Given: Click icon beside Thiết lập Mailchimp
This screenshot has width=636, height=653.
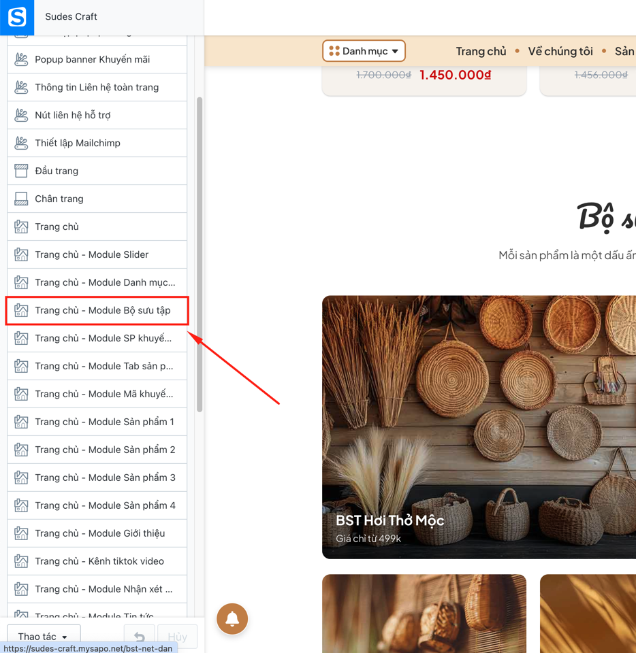Looking at the screenshot, I should click(21, 144).
